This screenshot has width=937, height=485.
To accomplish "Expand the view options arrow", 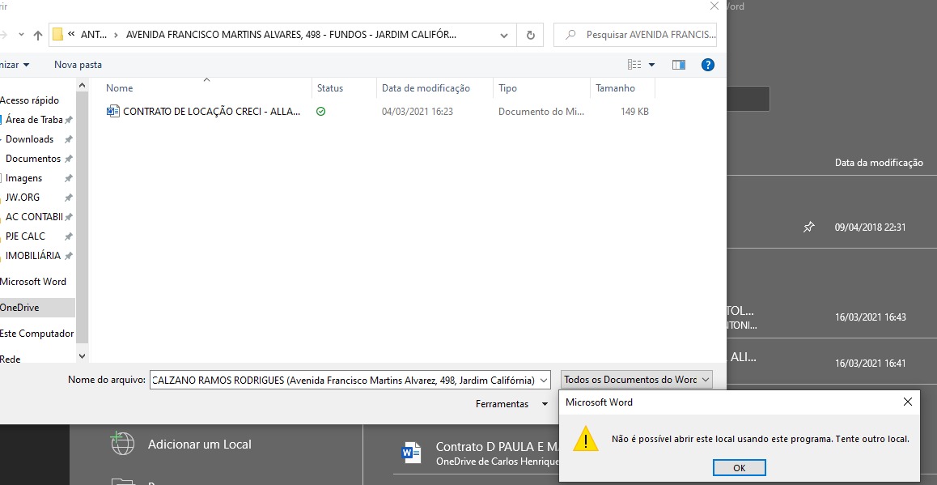I will (651, 65).
